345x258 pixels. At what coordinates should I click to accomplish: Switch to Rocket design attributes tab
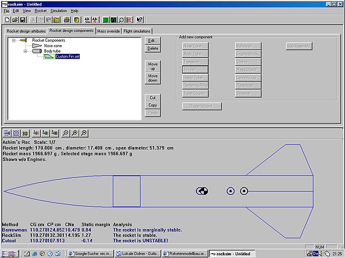click(26, 31)
